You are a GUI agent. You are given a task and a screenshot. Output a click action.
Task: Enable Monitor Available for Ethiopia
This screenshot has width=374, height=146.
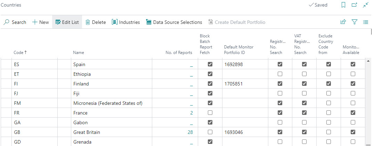pyautogui.click(x=353, y=74)
